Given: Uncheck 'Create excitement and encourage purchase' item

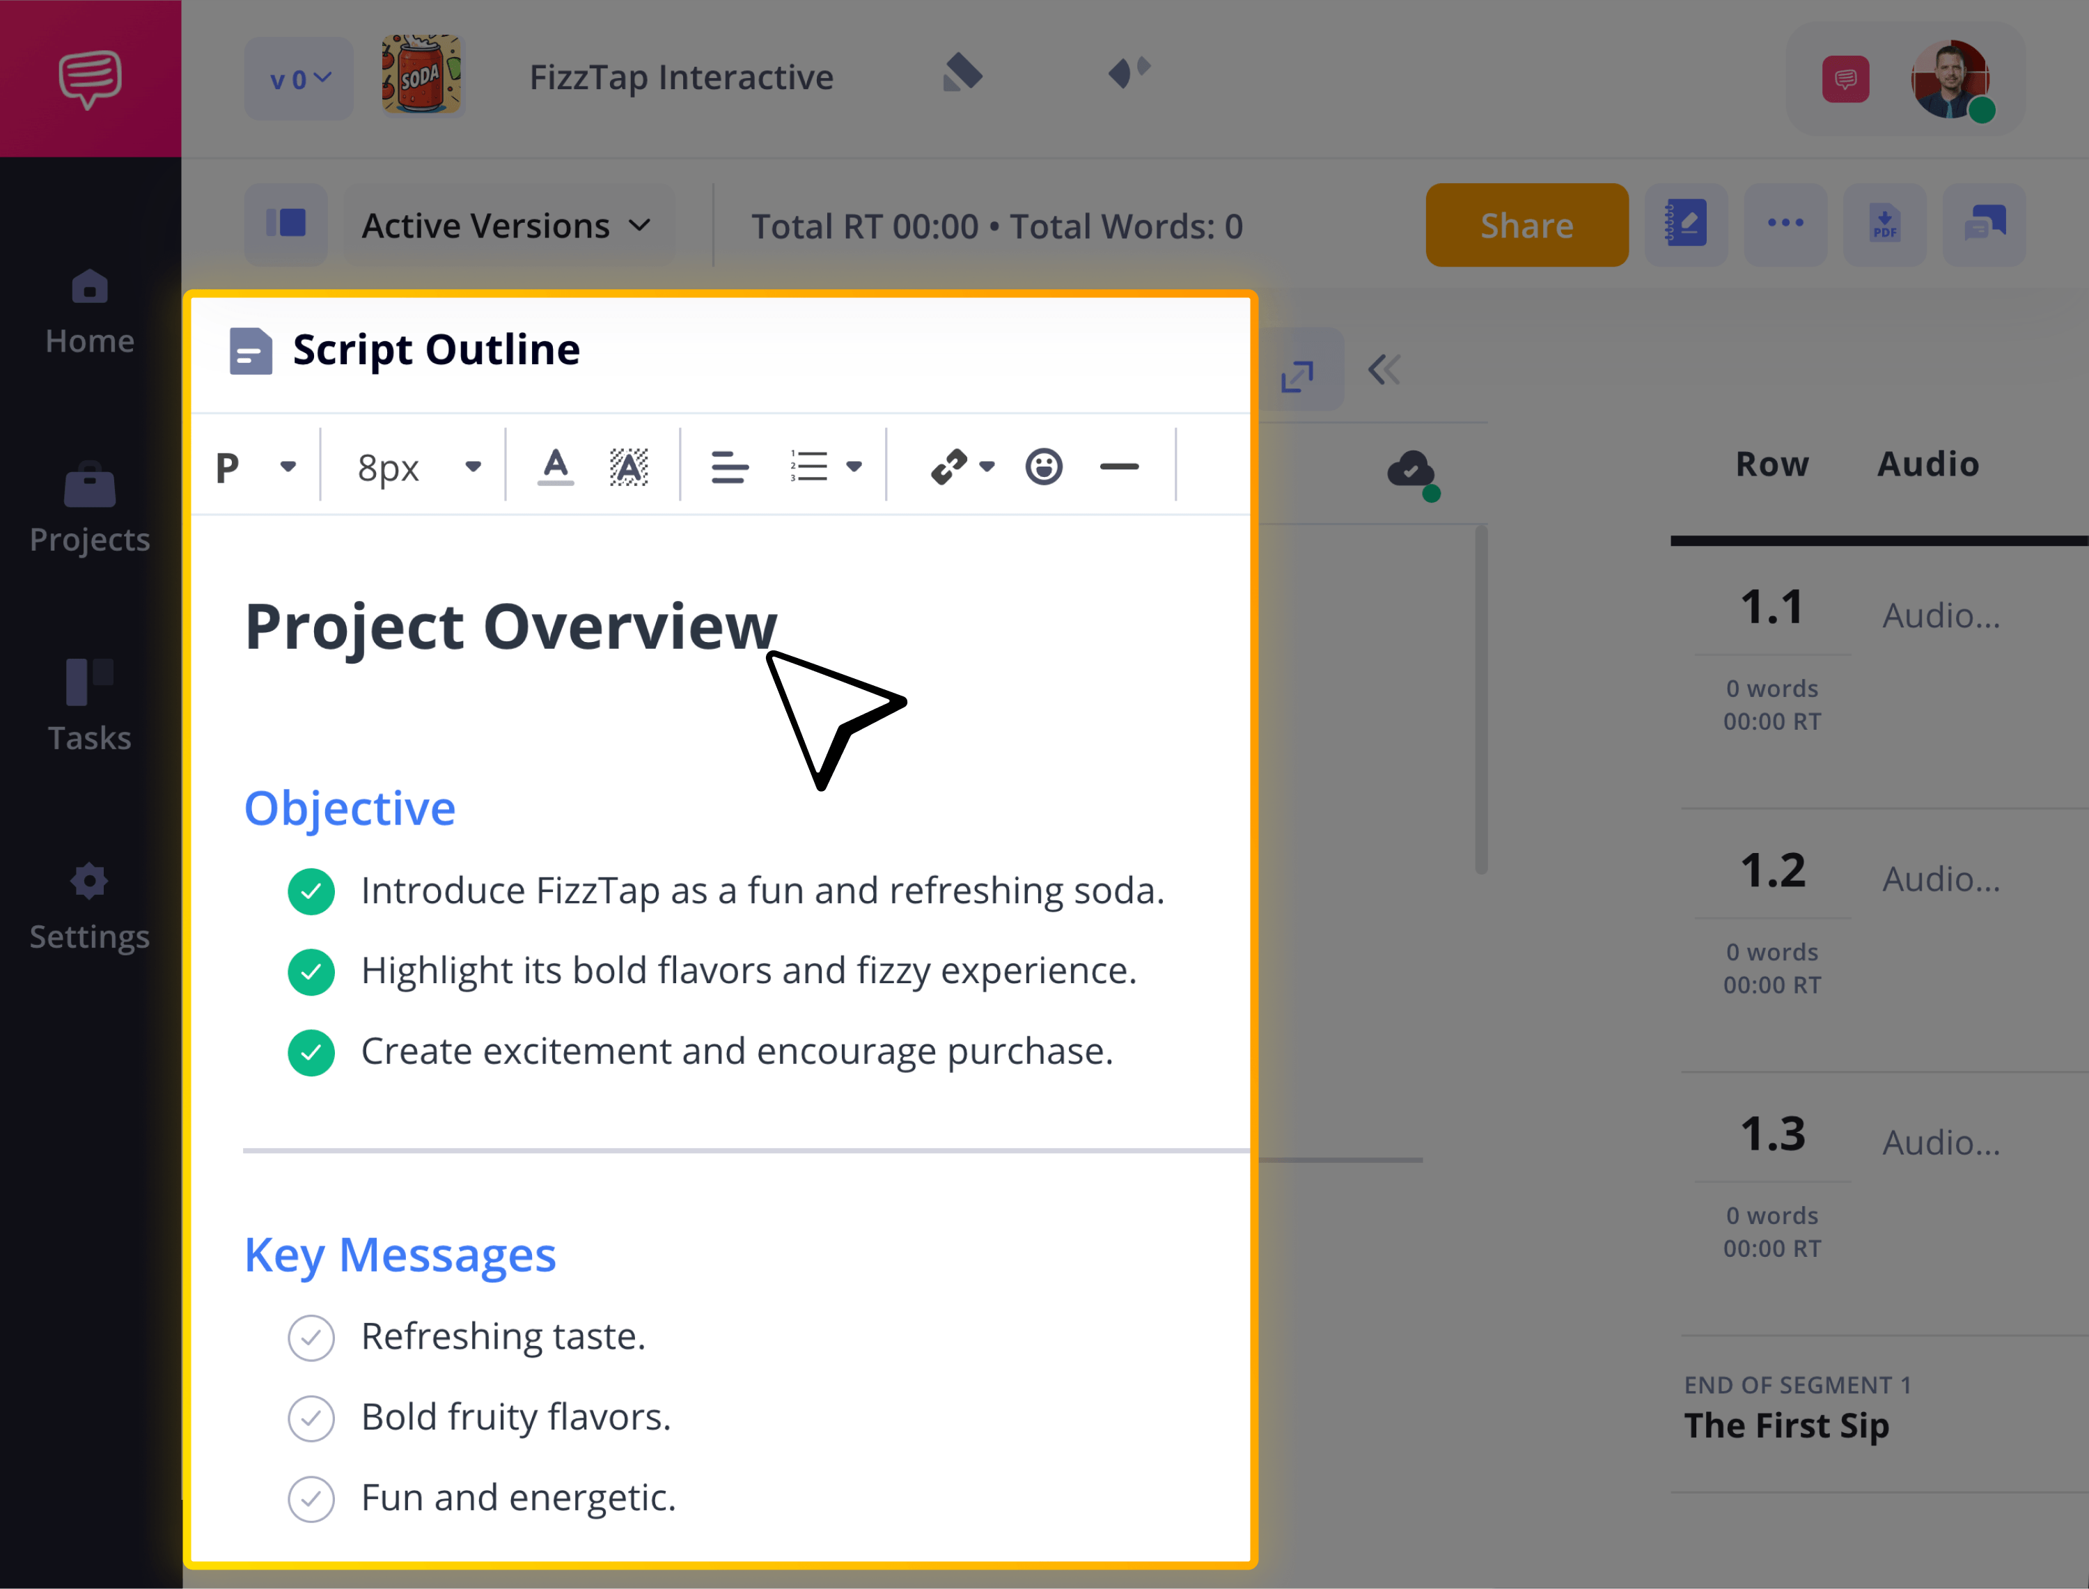Looking at the screenshot, I should click(311, 1051).
